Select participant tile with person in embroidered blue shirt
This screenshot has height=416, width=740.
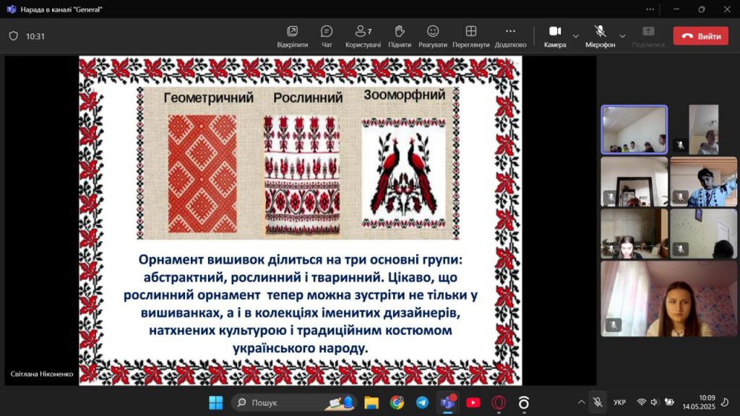coord(703,182)
